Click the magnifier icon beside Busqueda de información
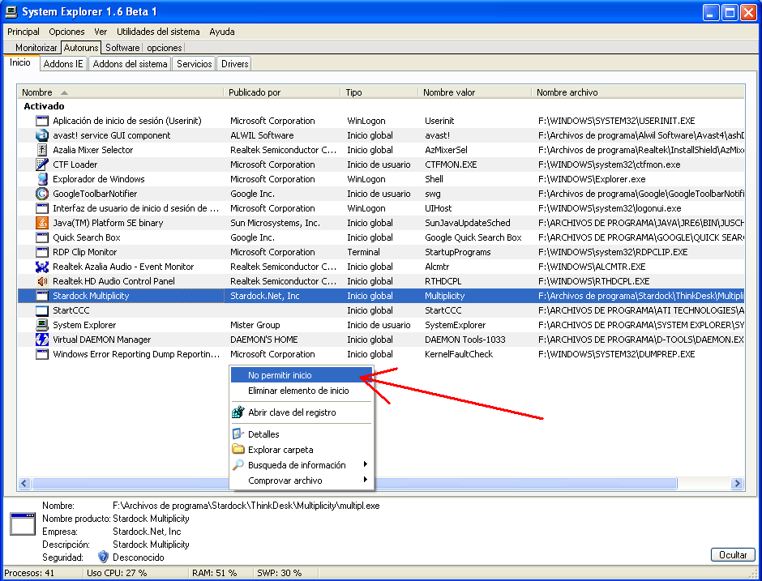 tap(238, 465)
